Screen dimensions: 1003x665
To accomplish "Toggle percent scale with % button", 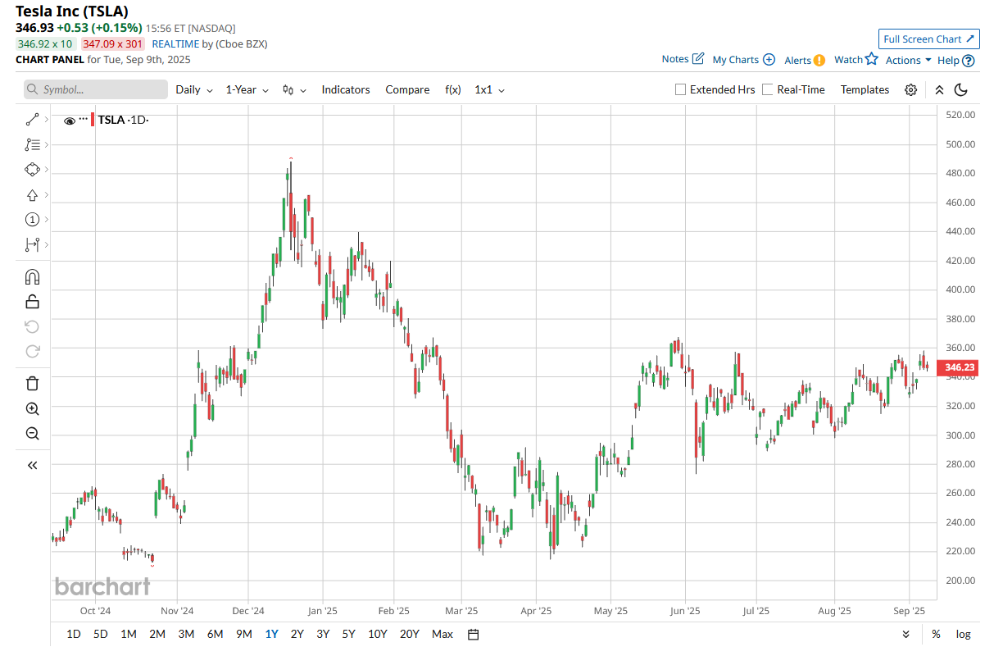I will 936,634.
